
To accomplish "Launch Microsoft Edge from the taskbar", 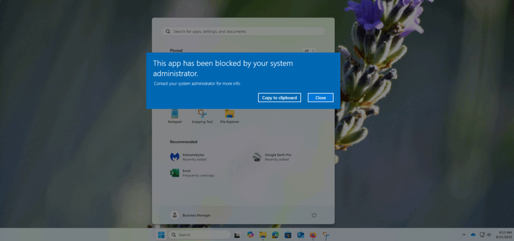I will pos(275,234).
